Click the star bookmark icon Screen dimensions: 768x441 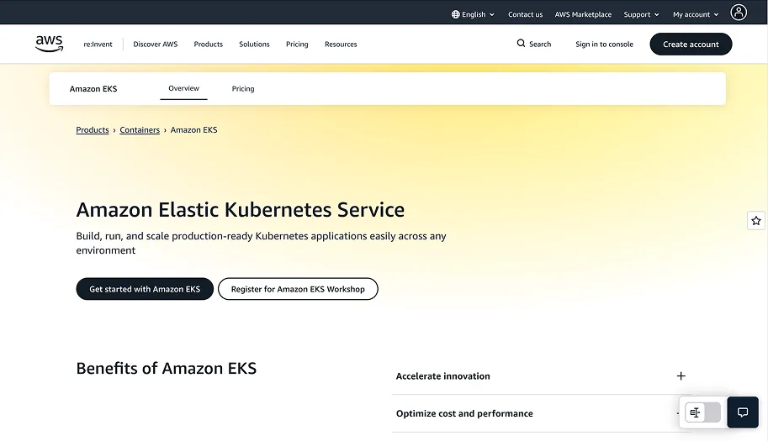point(756,220)
